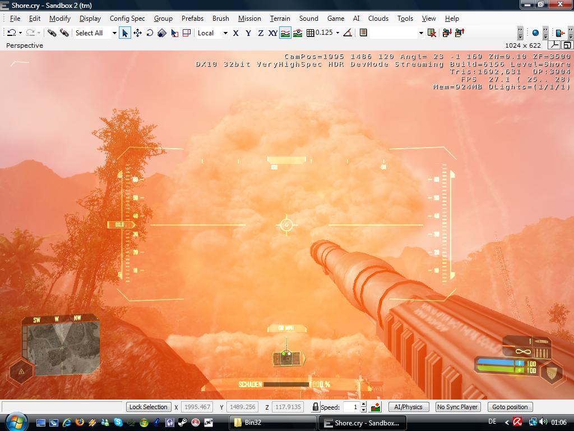
Task: Open the Terrain menu
Action: click(280, 19)
